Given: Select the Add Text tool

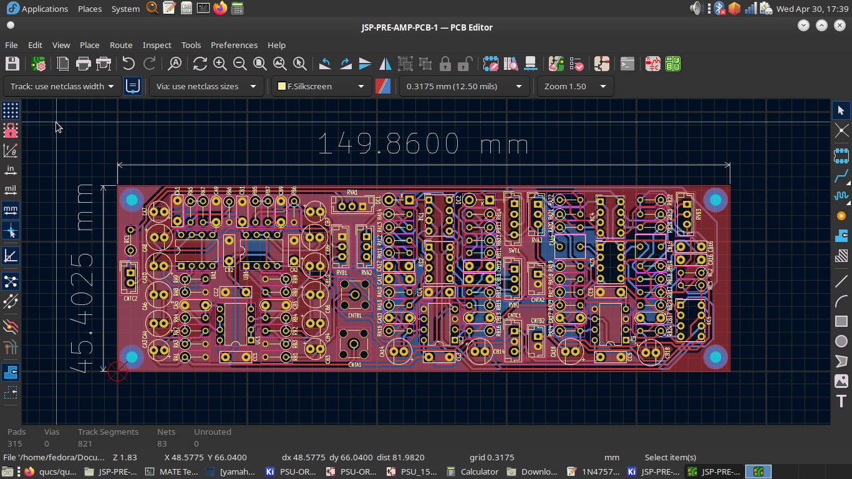Looking at the screenshot, I should point(841,401).
